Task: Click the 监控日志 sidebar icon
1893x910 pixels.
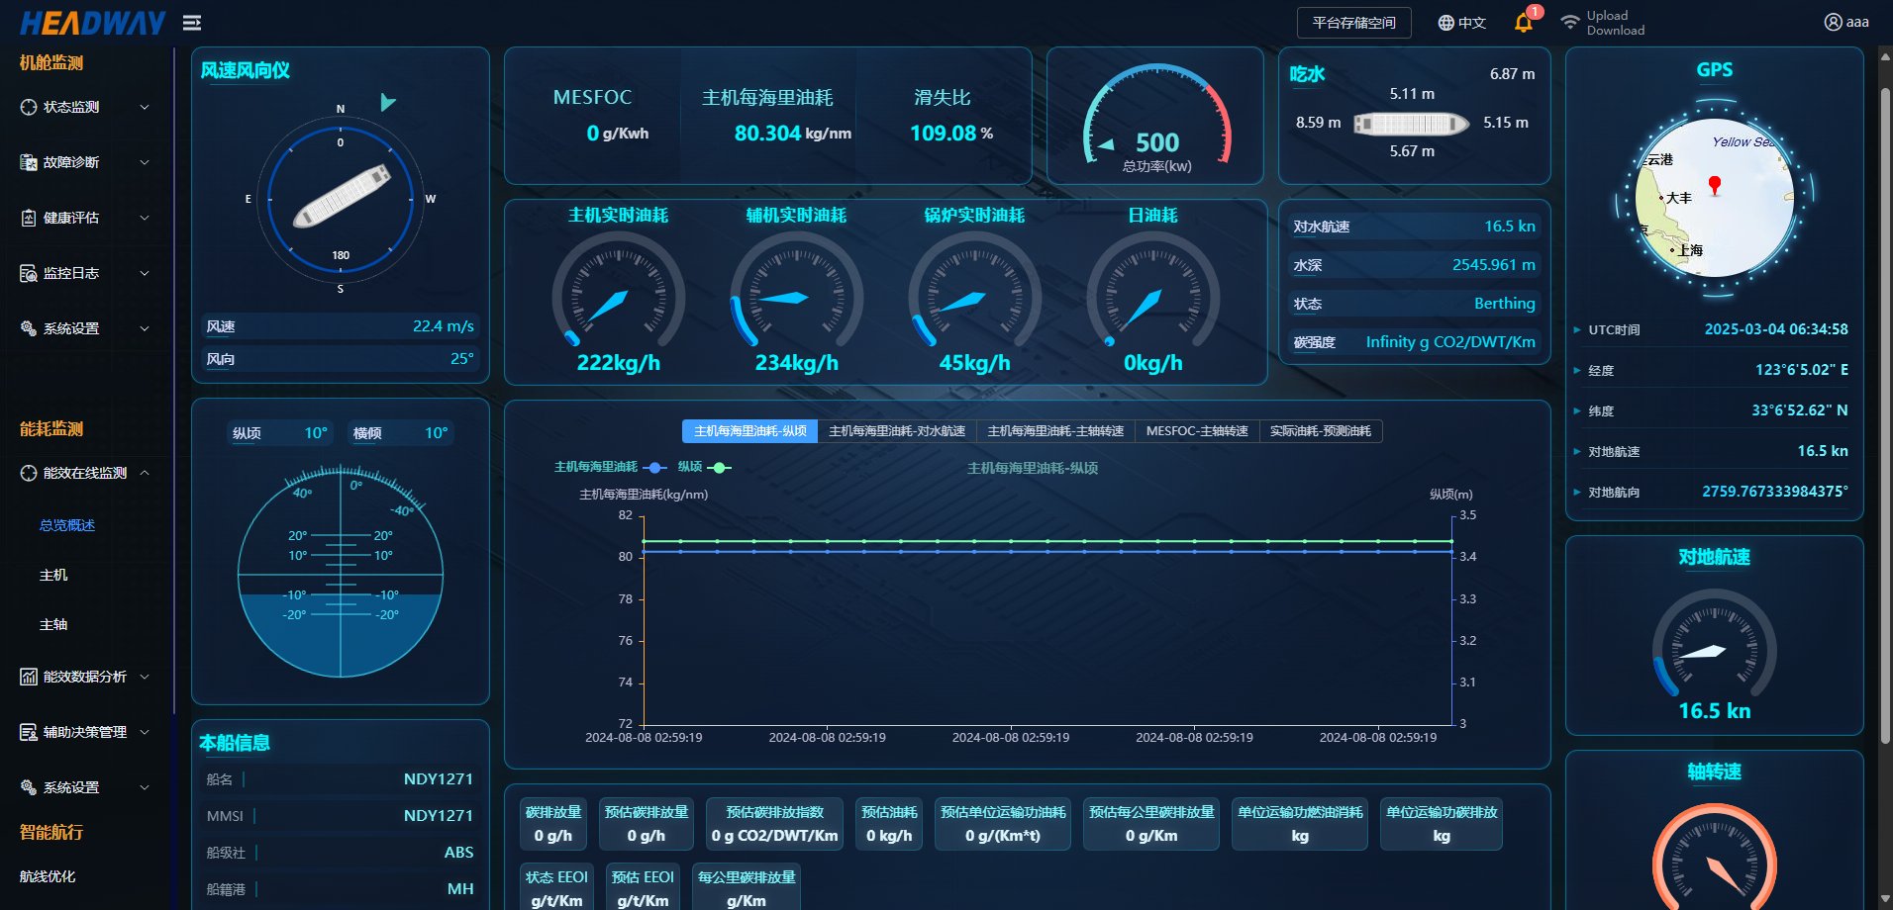Action: [x=29, y=273]
